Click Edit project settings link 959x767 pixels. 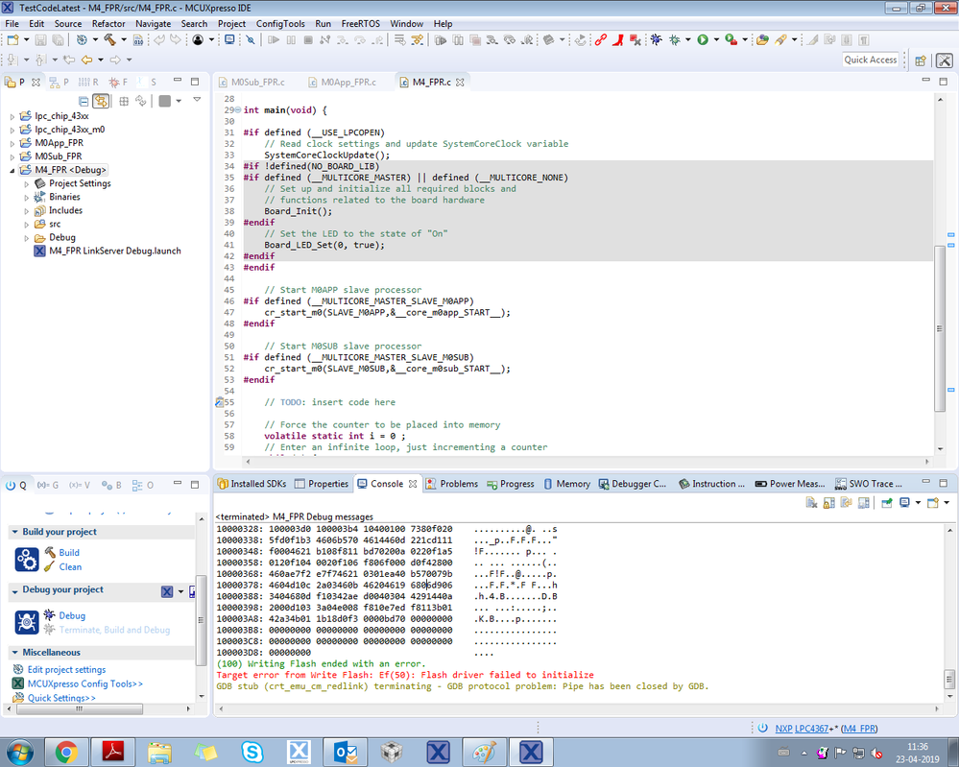pyautogui.click(x=66, y=669)
